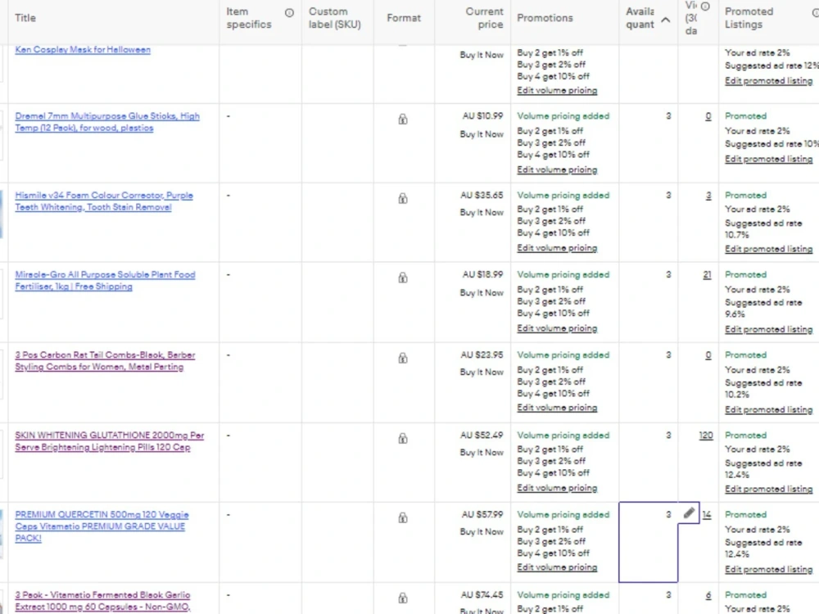Open the Premium Quercetin 500mg listing
Image resolution: width=819 pixels, height=614 pixels.
(x=102, y=526)
